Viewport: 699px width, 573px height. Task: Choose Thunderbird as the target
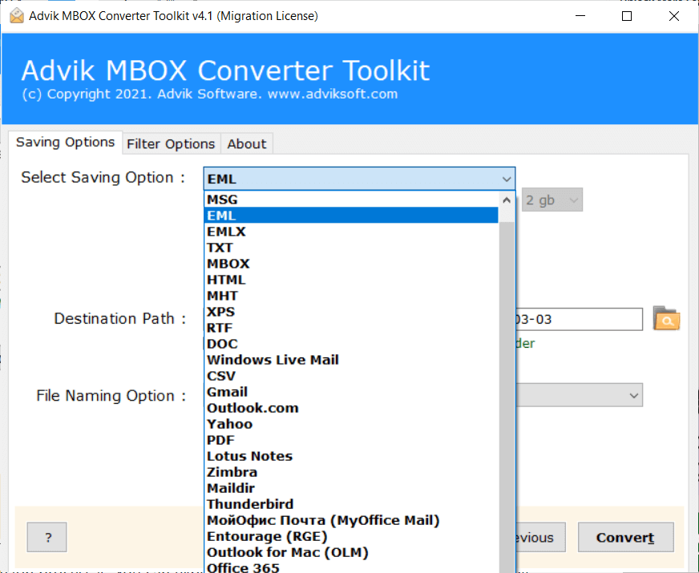click(351, 504)
